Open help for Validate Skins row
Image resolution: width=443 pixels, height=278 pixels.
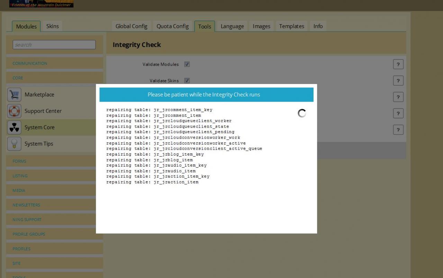tap(398, 81)
